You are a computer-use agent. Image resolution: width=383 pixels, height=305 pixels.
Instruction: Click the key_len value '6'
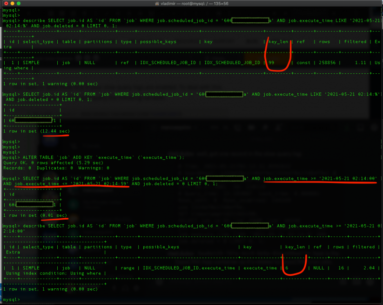pyautogui.click(x=287, y=268)
